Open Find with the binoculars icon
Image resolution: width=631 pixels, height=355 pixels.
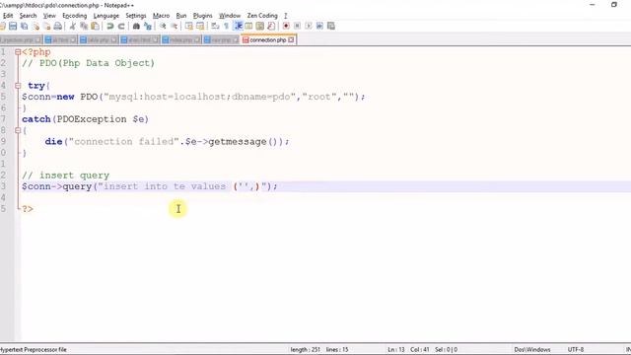pos(136,27)
